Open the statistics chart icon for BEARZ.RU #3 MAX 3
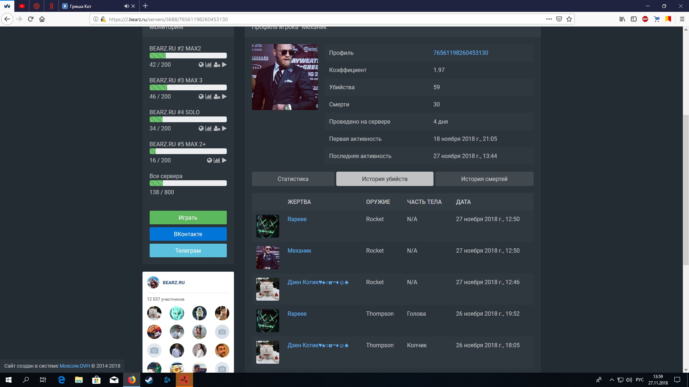Viewport: 689px width, 387px height. pyautogui.click(x=208, y=97)
